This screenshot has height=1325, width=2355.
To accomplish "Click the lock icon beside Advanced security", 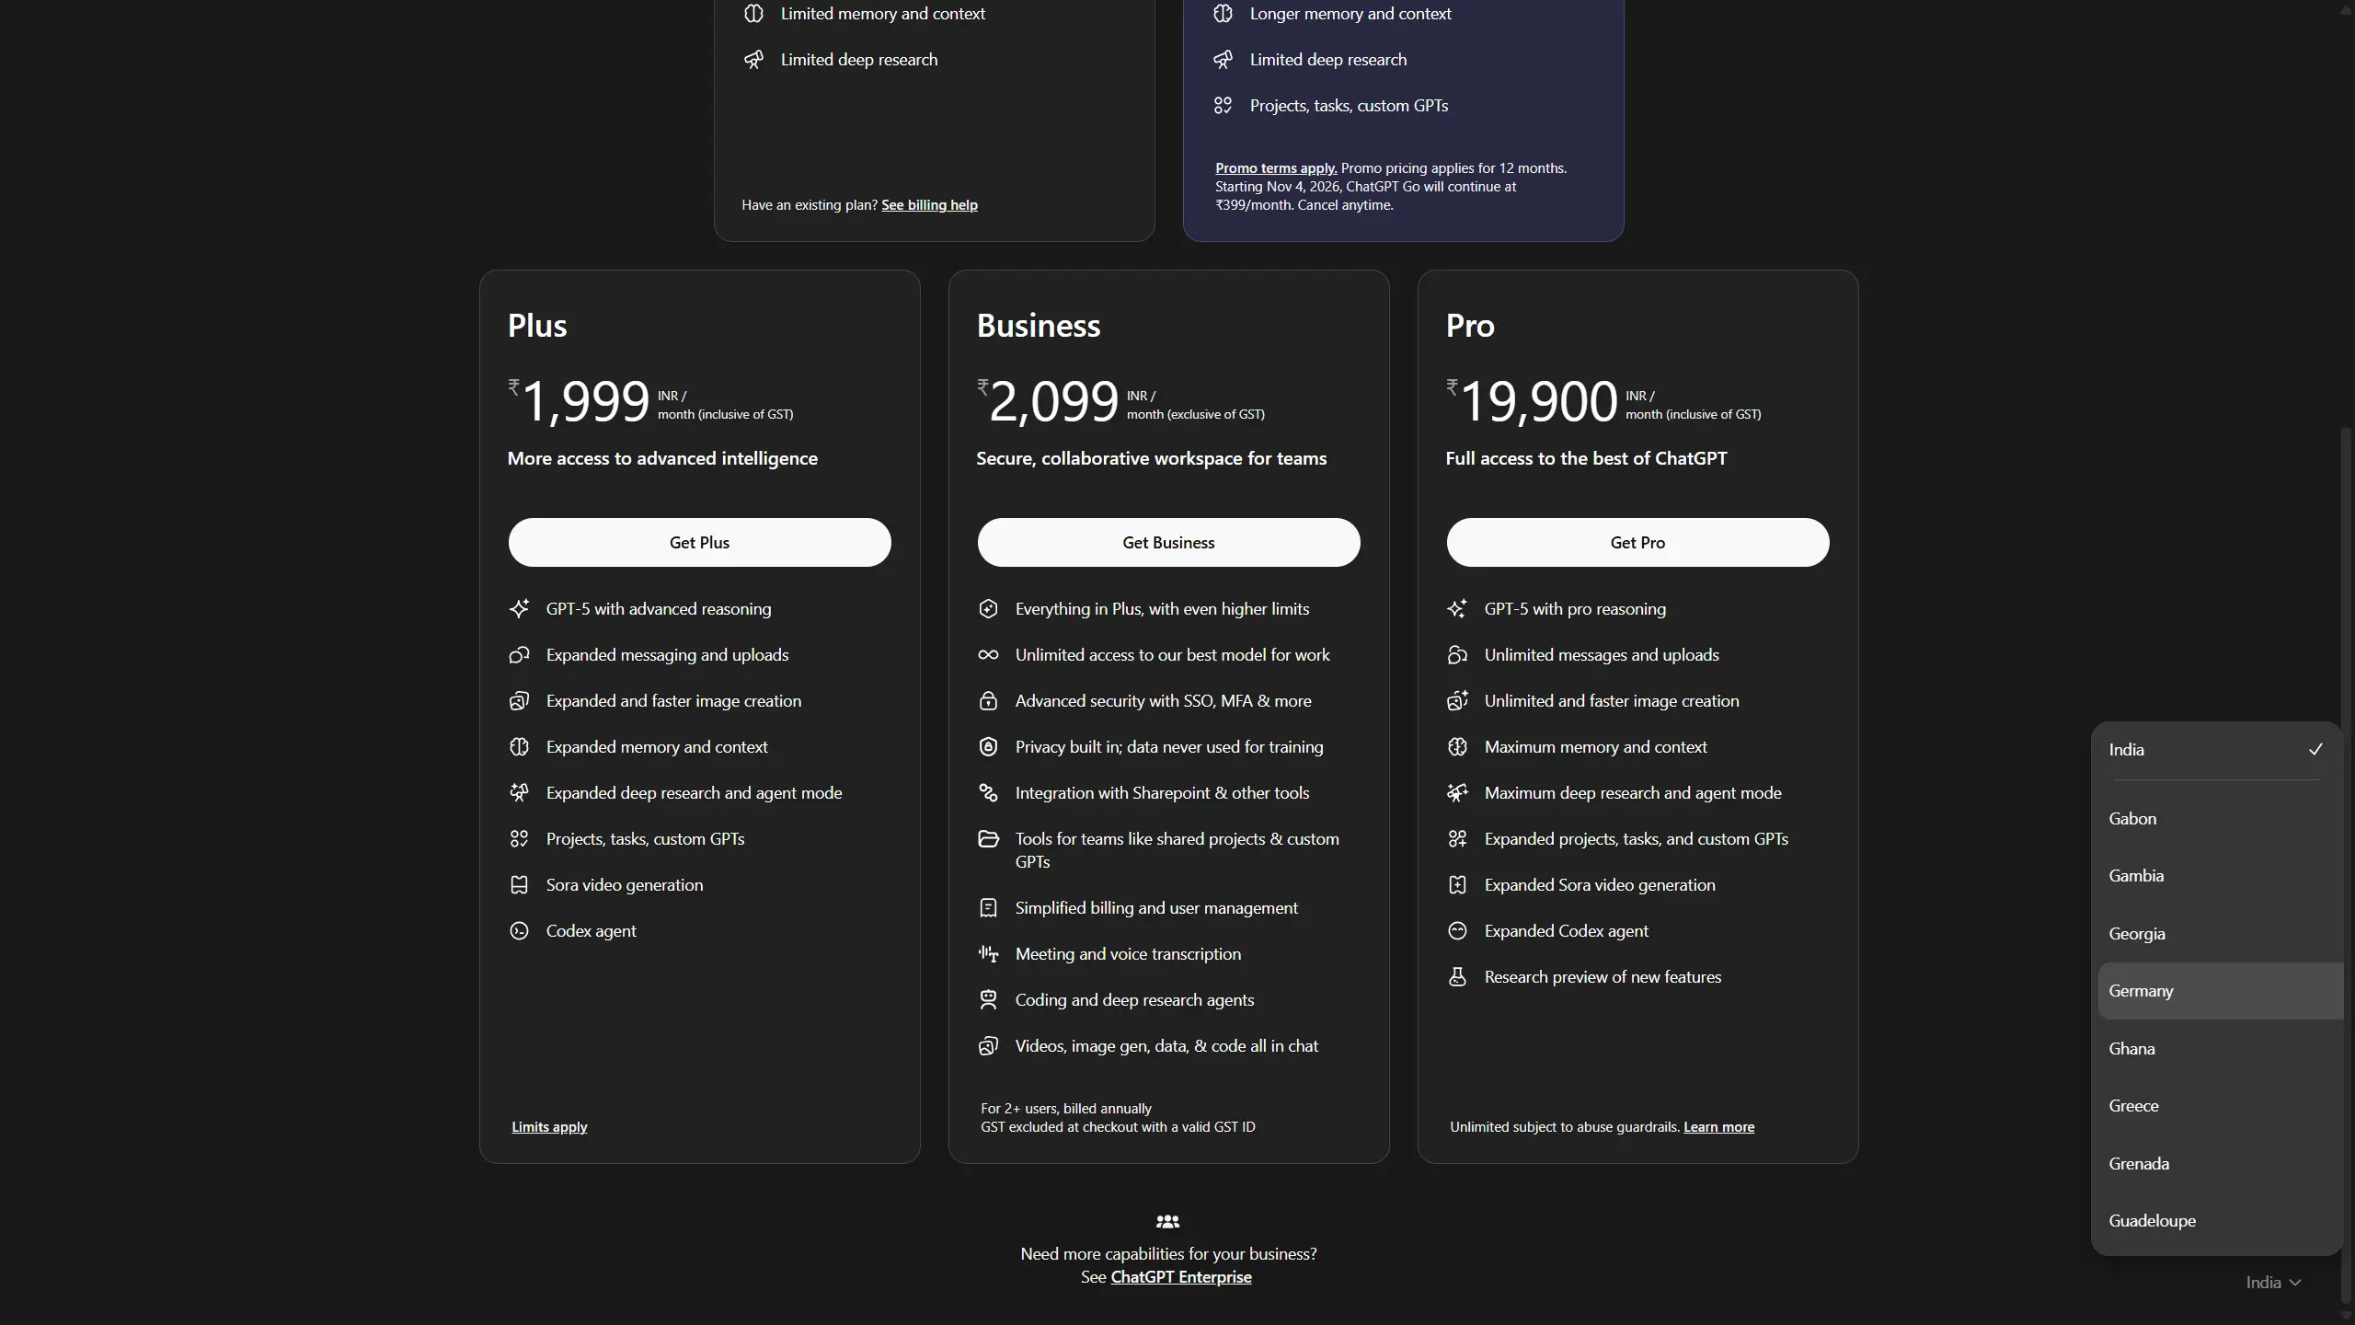I will (x=988, y=701).
